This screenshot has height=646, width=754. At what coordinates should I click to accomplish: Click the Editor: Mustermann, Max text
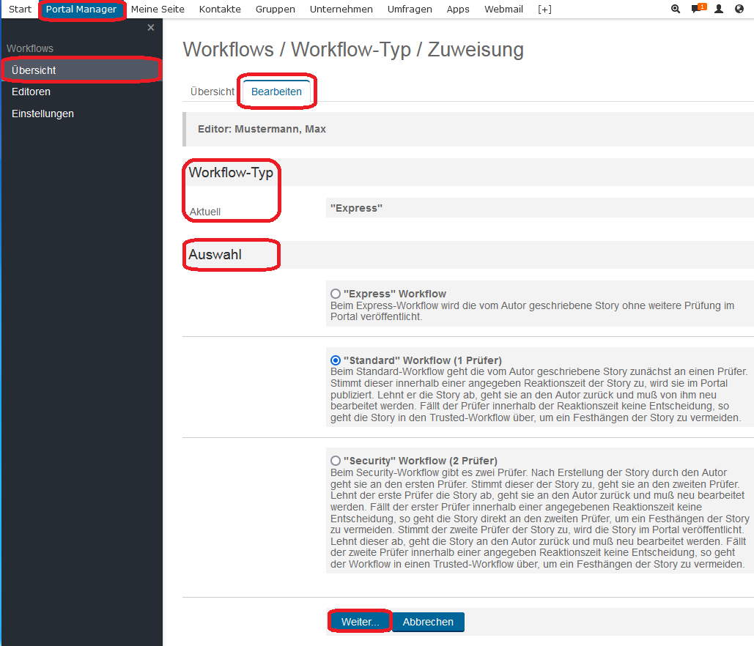point(262,129)
